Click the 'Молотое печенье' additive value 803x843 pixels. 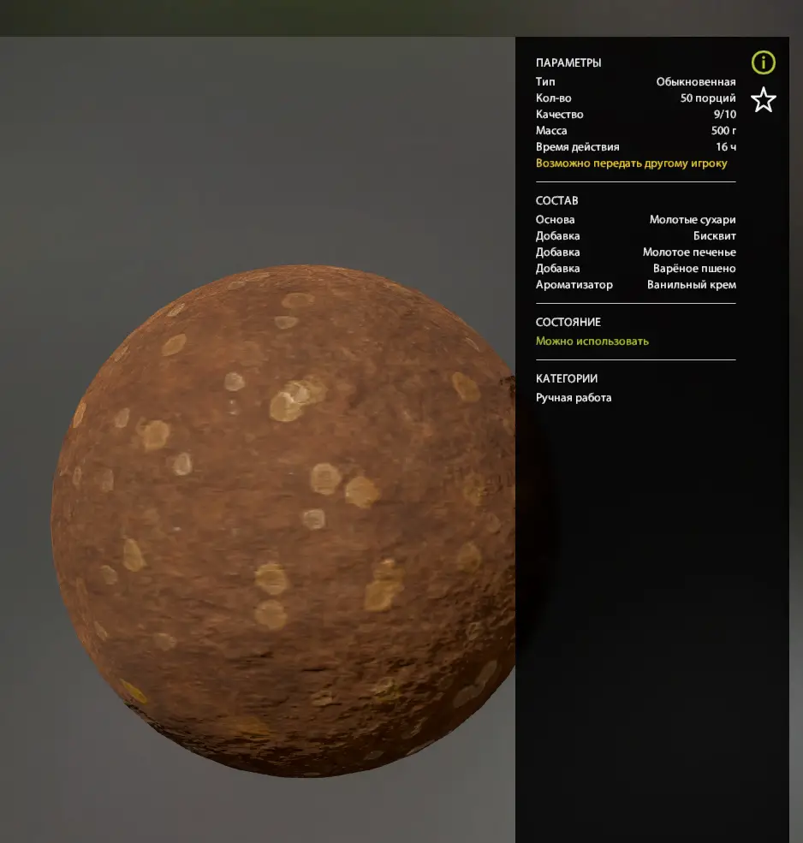pyautogui.click(x=689, y=252)
